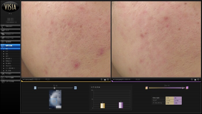
Task: Open the print report item at sidebar bottom
Action: [x=10, y=82]
